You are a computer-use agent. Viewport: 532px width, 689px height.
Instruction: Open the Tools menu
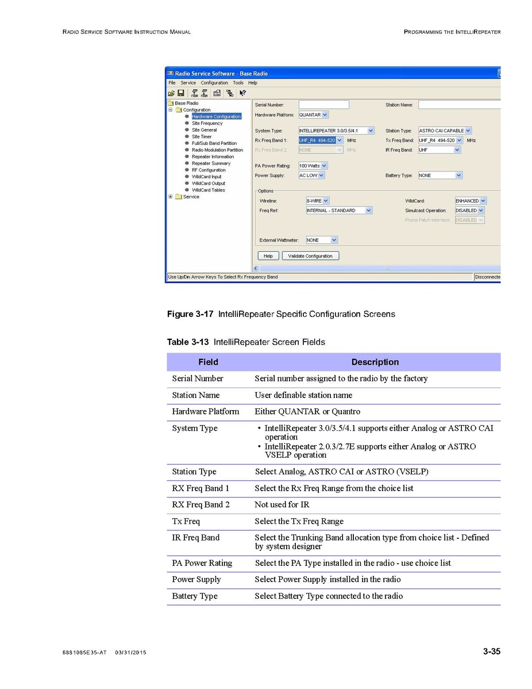238,83
